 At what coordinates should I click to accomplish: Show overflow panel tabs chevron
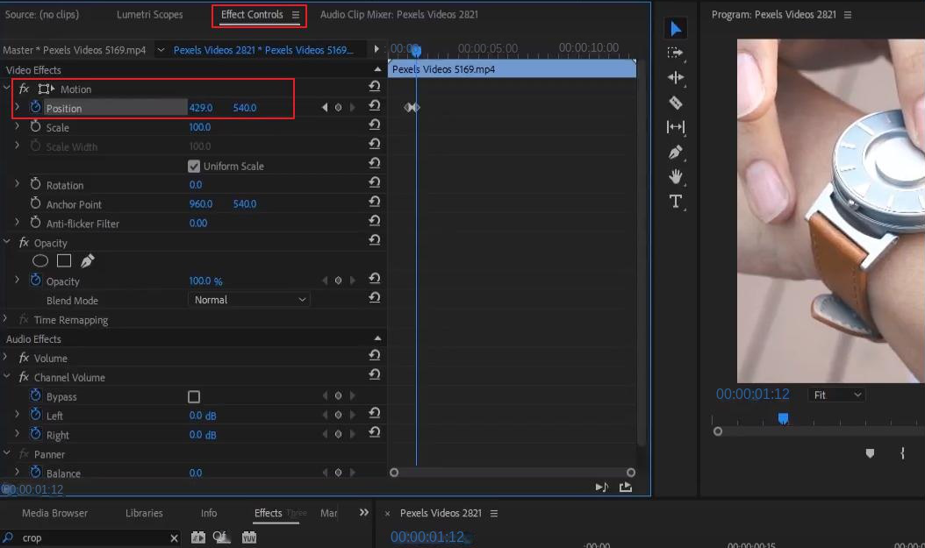coord(364,513)
